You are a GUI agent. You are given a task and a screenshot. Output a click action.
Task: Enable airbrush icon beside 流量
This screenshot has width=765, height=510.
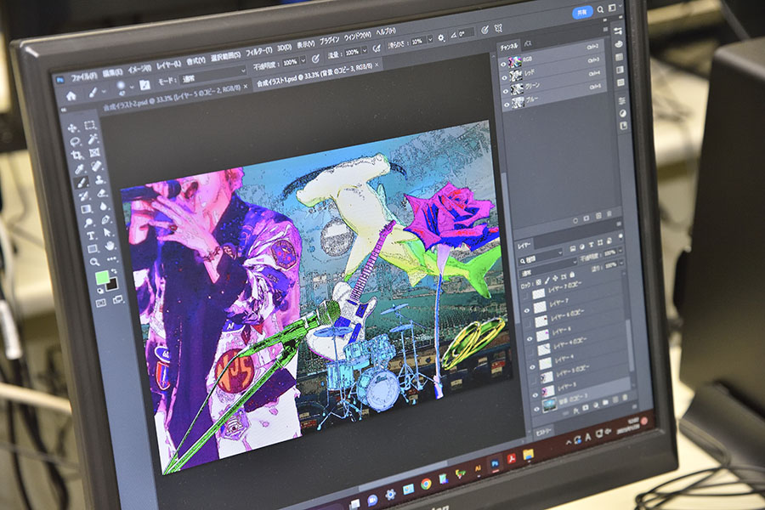(377, 48)
